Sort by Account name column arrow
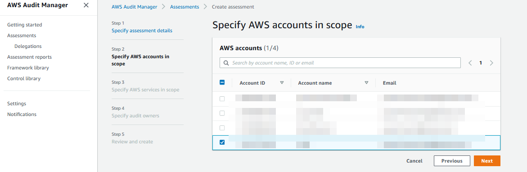 click(x=366, y=83)
